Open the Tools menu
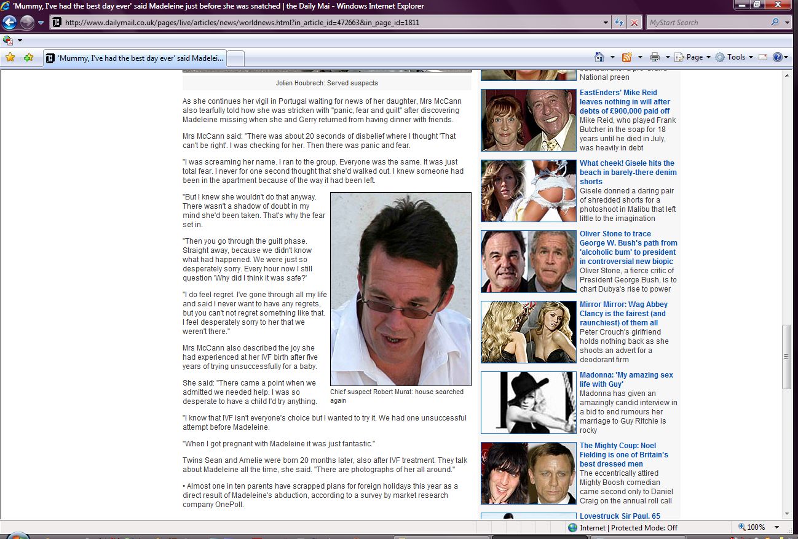Viewport: 798px width, 539px height. 735,57
